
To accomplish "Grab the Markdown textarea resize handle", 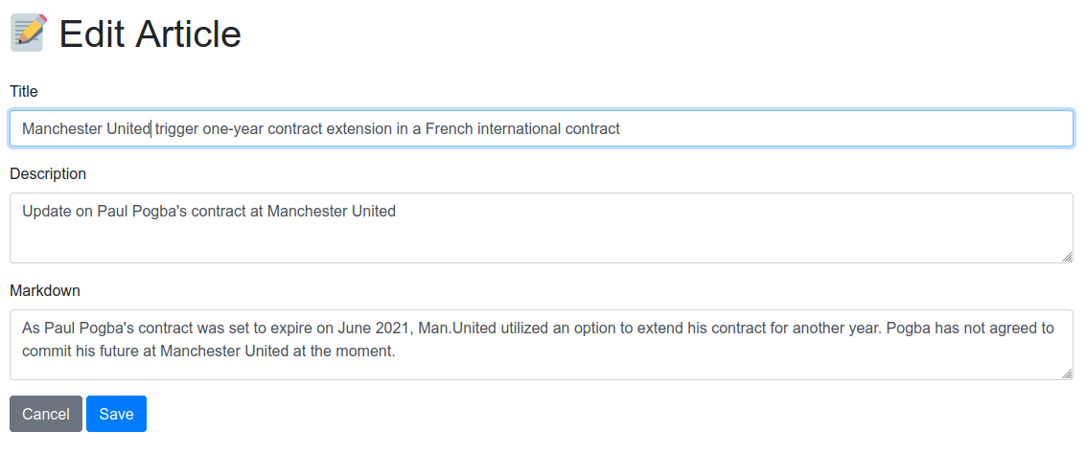I will pyautogui.click(x=1067, y=375).
